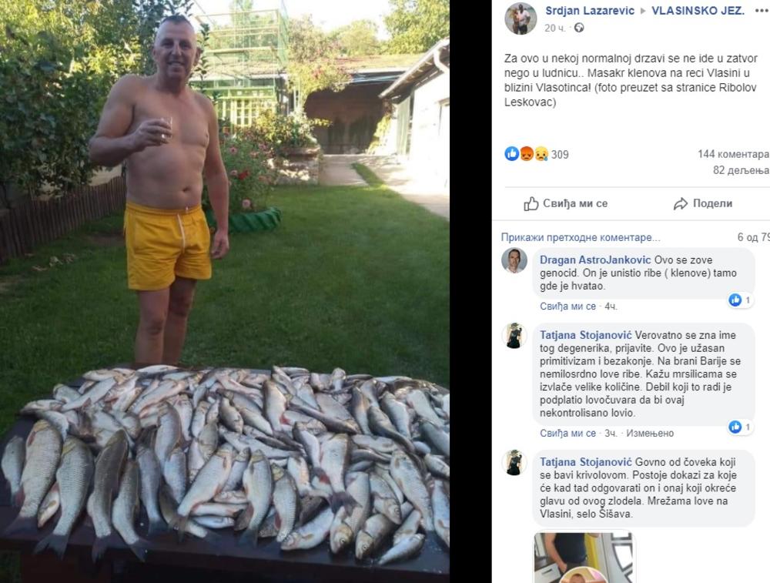Click the sad crying reaction icon
Image resolution: width=770 pixels, height=583 pixels.
tap(541, 154)
